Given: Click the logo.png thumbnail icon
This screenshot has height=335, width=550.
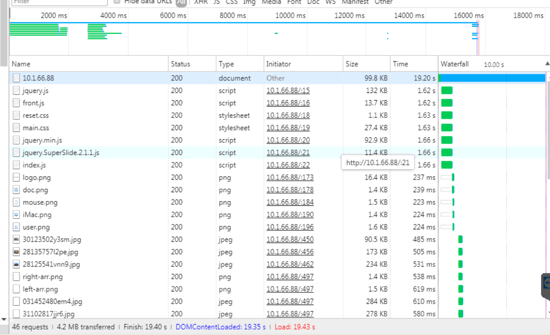Looking at the screenshot, I should 16,178.
